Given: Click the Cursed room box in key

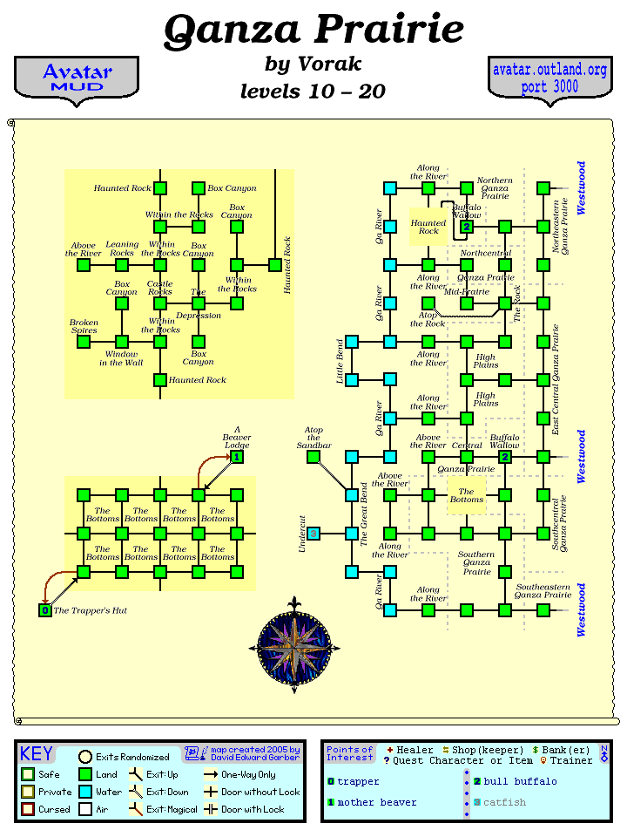Looking at the screenshot, I should [28, 809].
